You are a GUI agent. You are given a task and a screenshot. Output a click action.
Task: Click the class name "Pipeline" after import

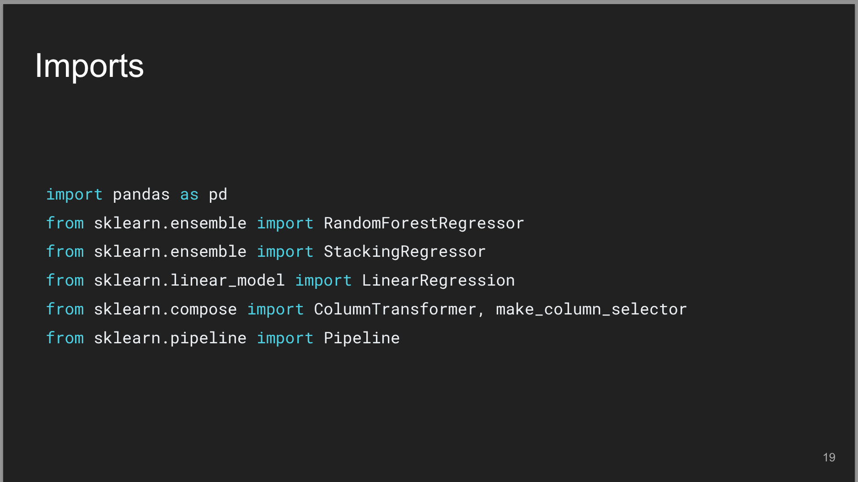[361, 338]
